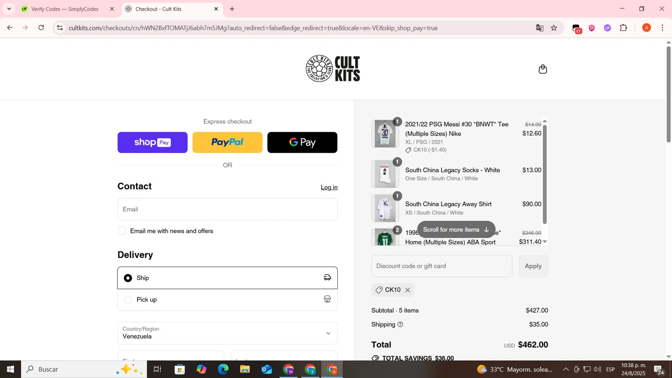The height and width of the screenshot is (378, 672).
Task: Click PSG Messi #30 tee thumbnail
Action: (385, 133)
